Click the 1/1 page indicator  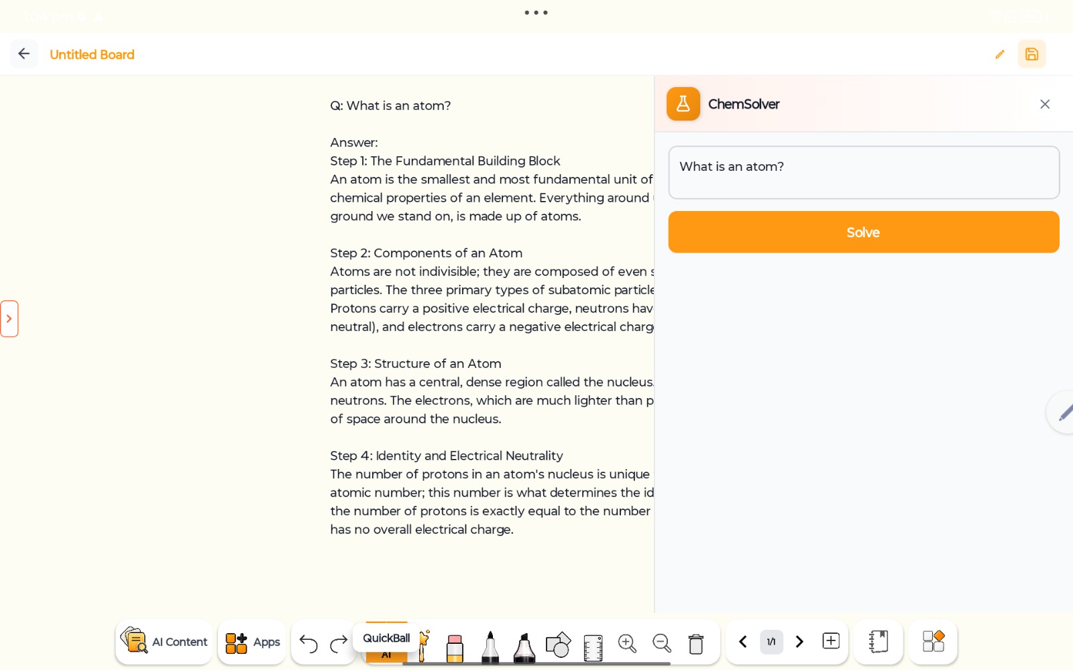pos(771,642)
